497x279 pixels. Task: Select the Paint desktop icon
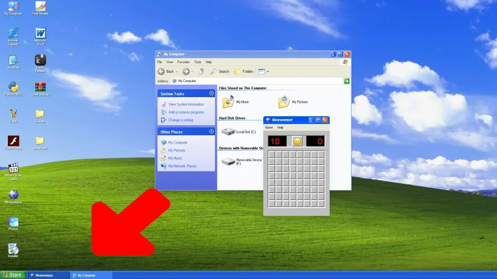(13, 116)
